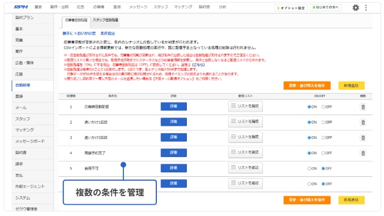Open 分析 in the top navigation

(x=223, y=7)
